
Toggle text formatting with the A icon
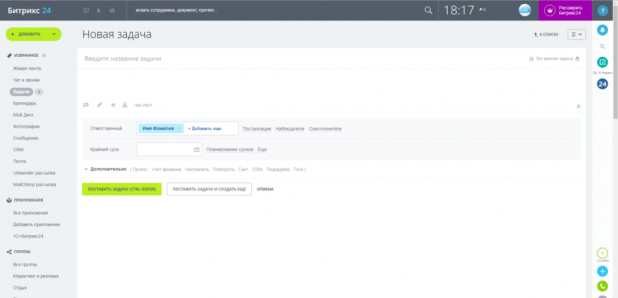click(x=579, y=106)
